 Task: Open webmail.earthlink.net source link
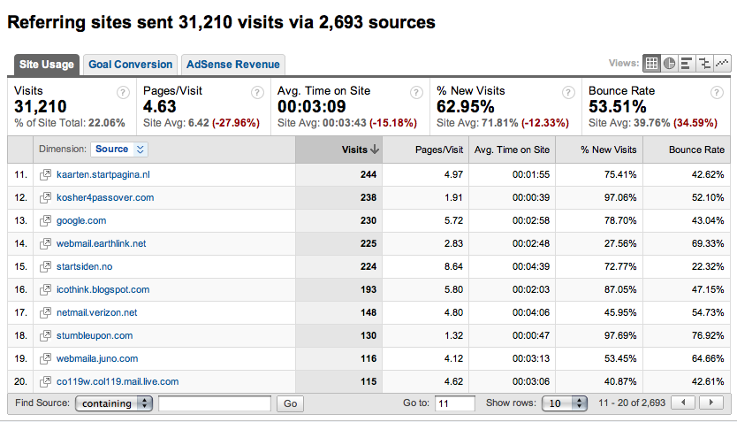[101, 243]
